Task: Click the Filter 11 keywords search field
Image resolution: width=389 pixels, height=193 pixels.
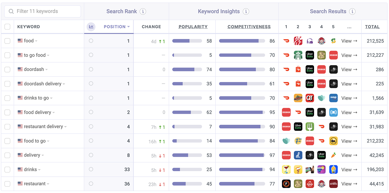Action: (x=43, y=11)
